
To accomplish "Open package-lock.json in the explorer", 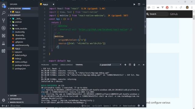I will (x=23, y=65).
